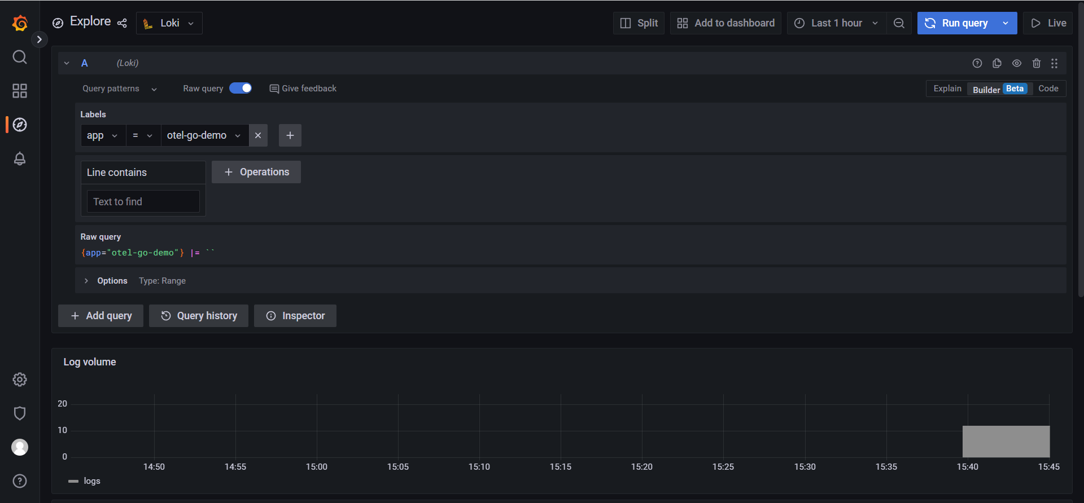Switch to Explain mode

click(947, 89)
